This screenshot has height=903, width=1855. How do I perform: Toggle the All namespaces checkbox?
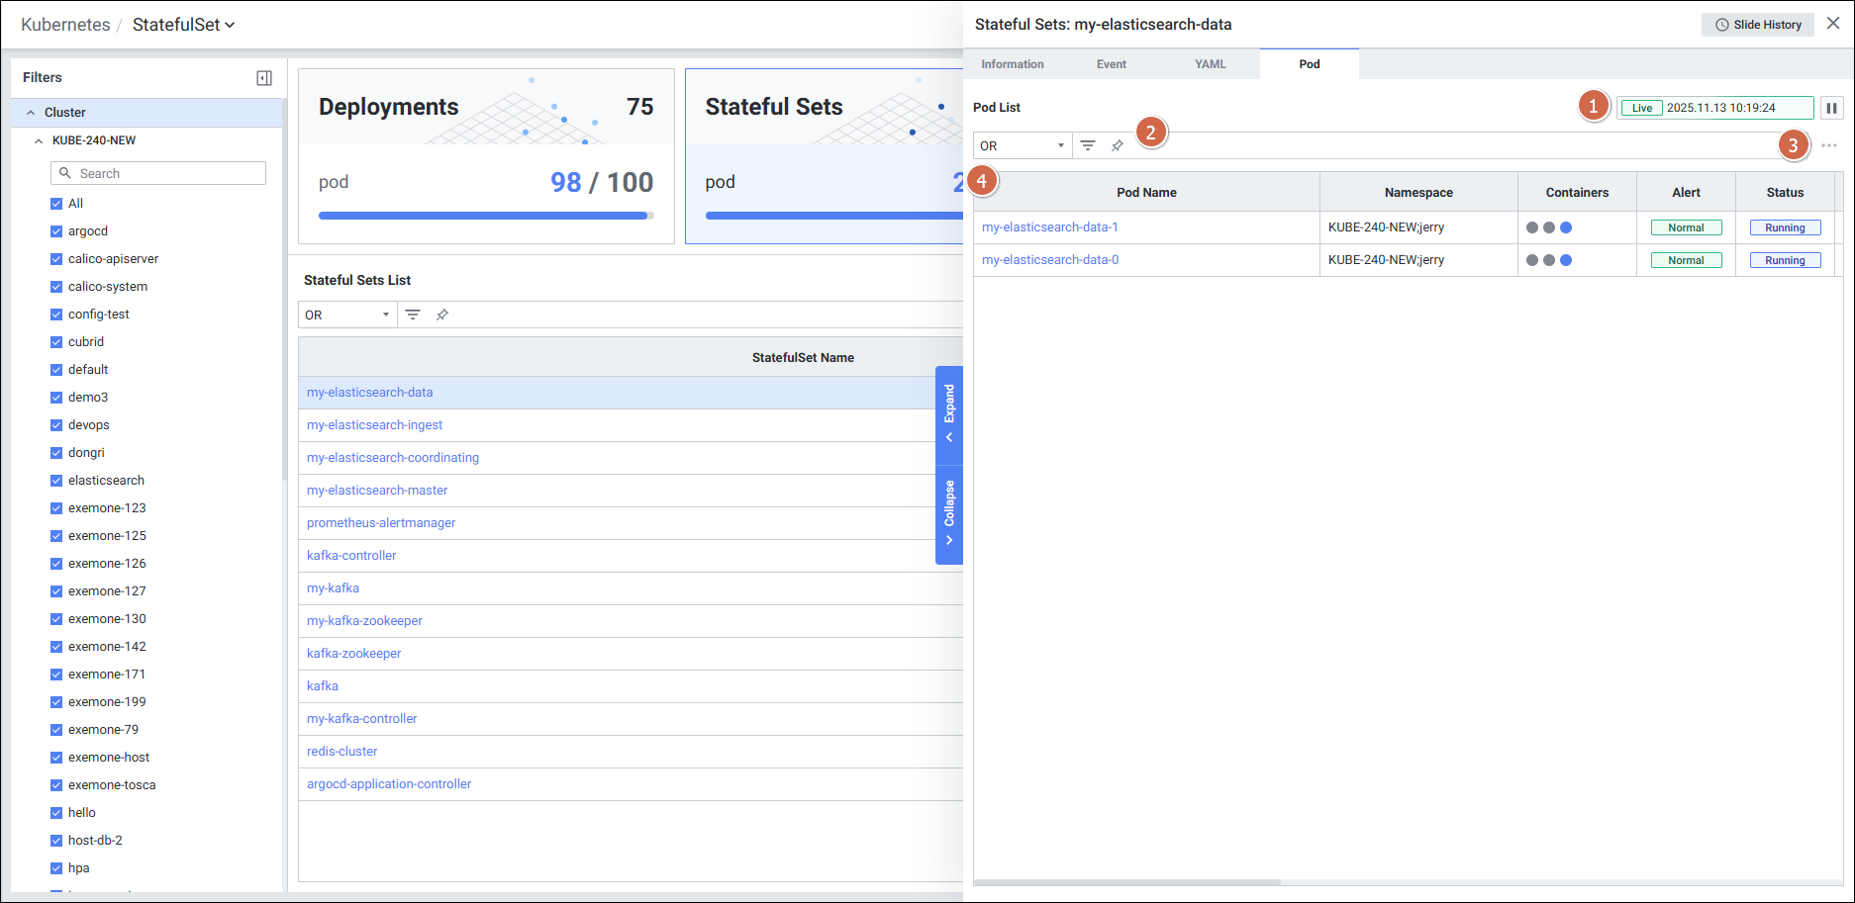point(56,204)
